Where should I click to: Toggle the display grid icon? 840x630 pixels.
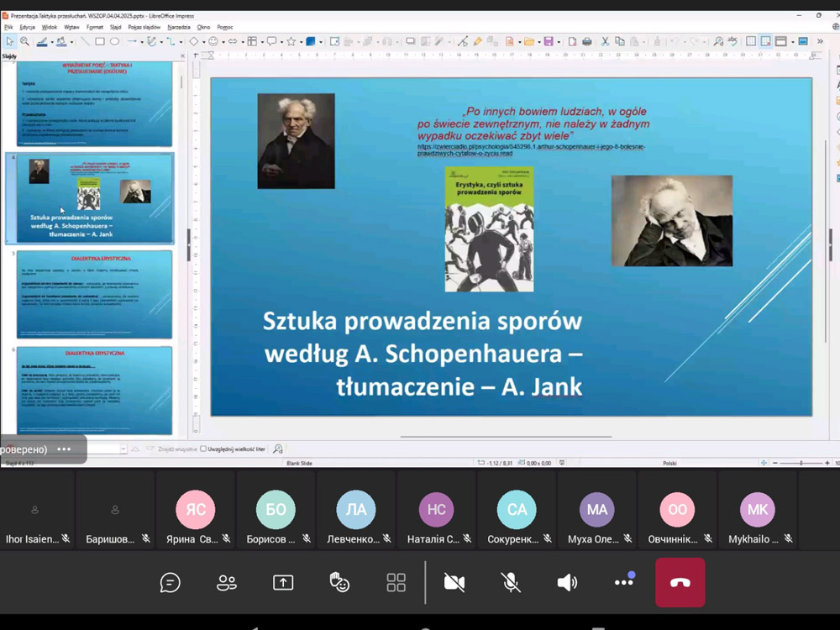pos(750,41)
